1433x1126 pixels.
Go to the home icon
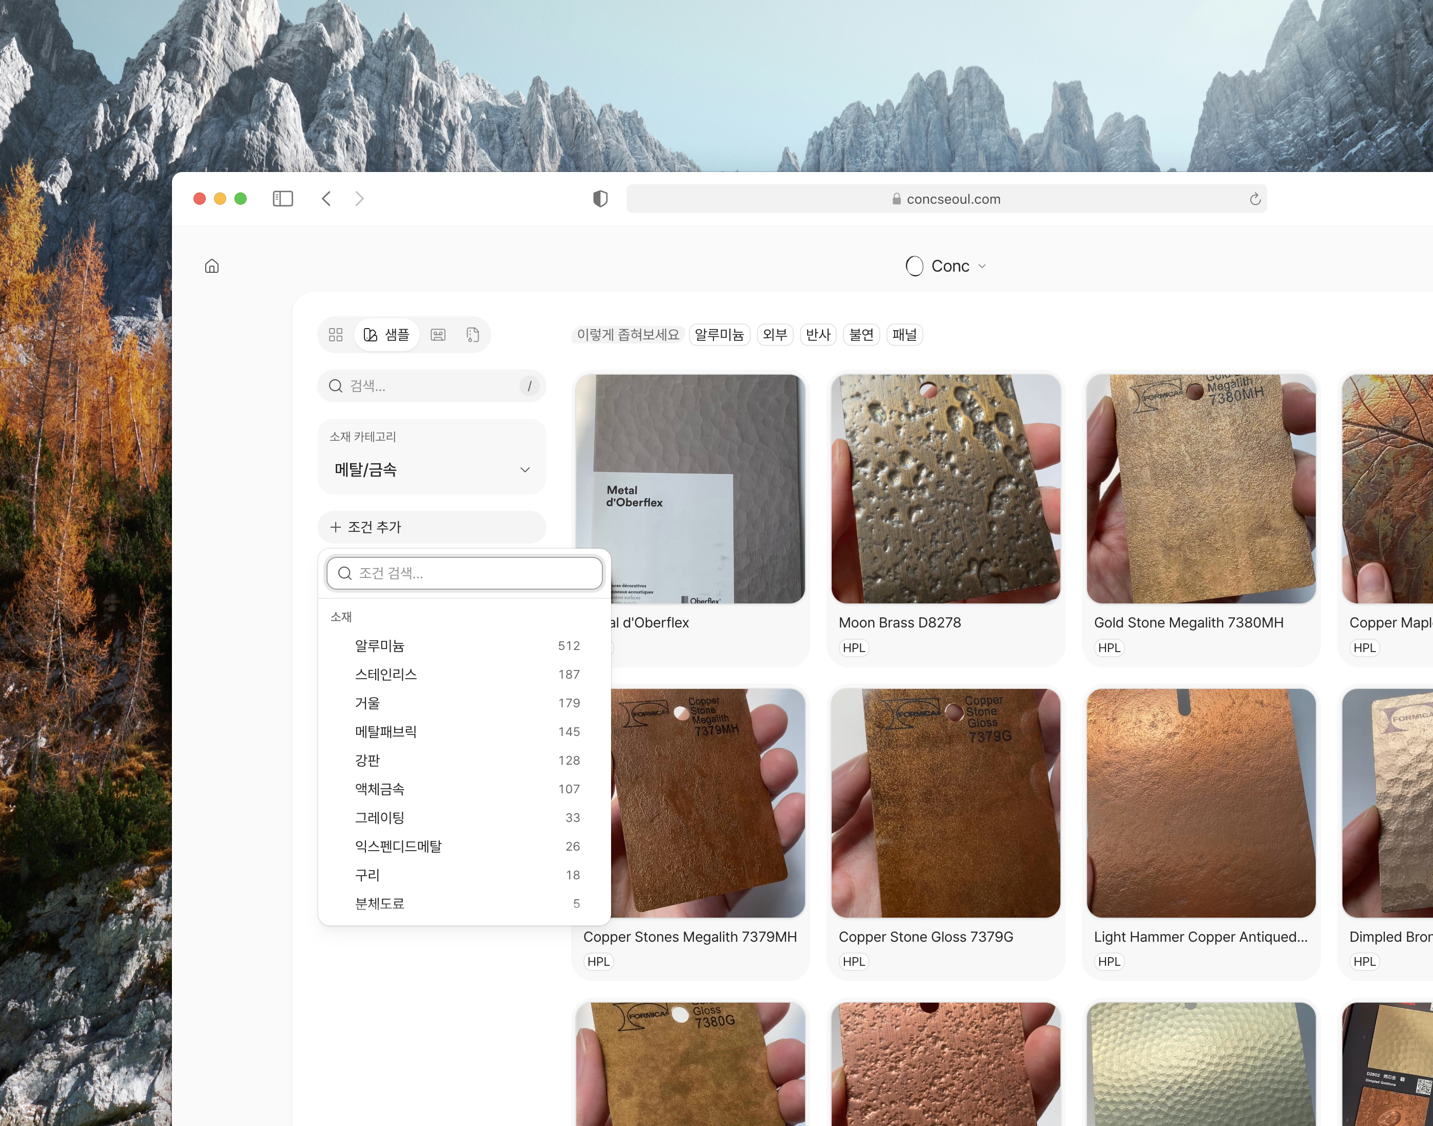211,266
